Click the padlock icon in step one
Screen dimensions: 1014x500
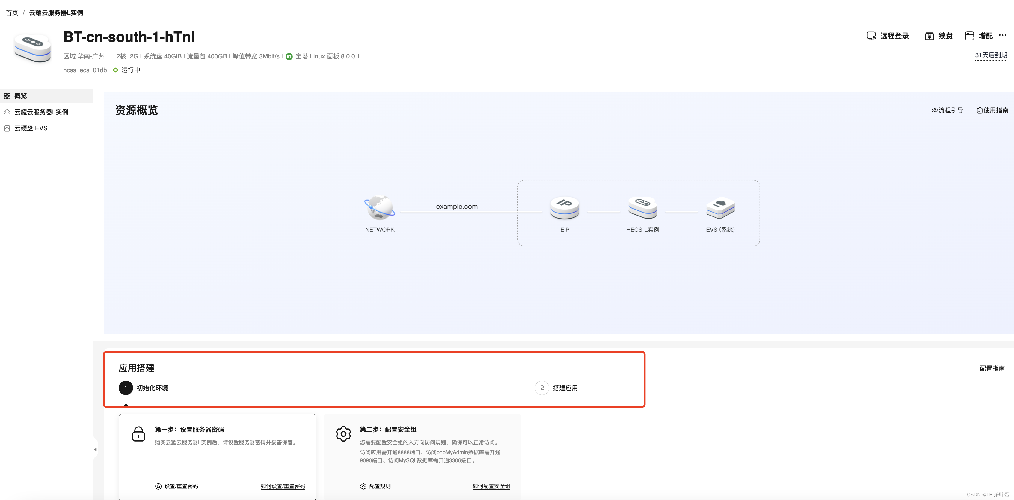pos(138,434)
